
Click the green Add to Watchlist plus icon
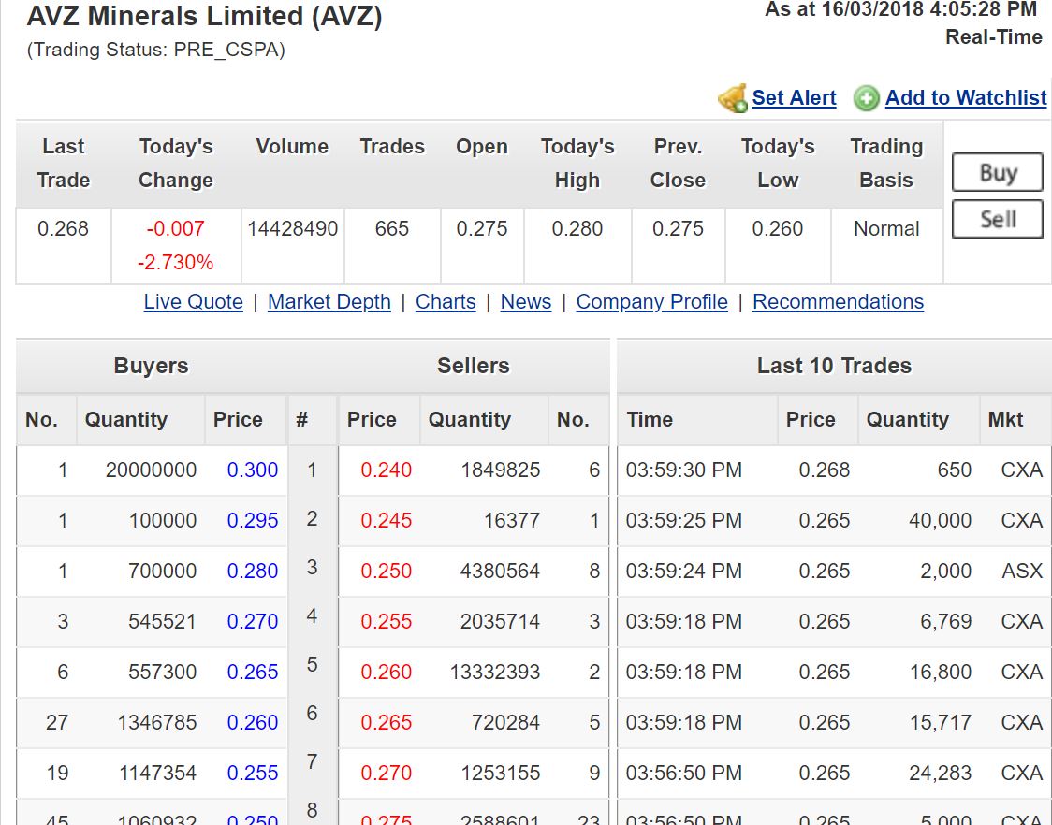[x=866, y=98]
